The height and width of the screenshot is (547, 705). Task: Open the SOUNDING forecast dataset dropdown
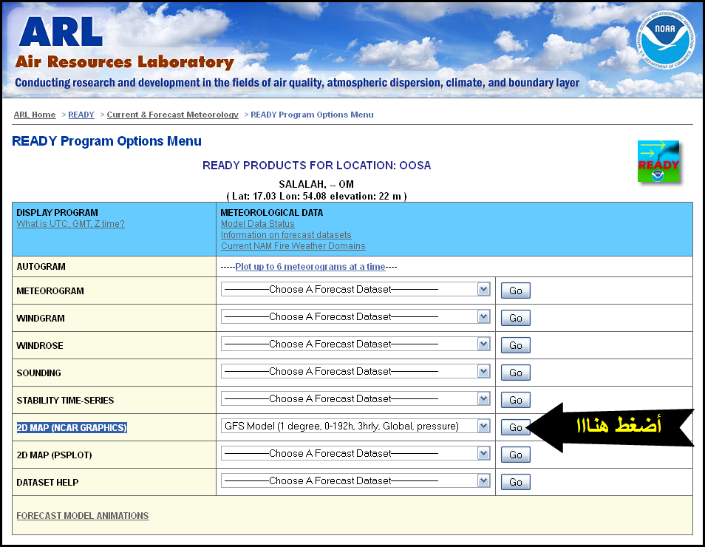point(355,372)
